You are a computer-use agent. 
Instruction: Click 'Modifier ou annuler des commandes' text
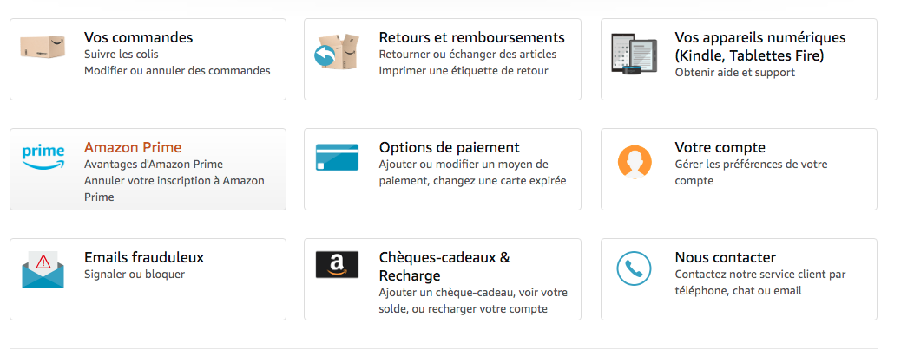pyautogui.click(x=177, y=70)
